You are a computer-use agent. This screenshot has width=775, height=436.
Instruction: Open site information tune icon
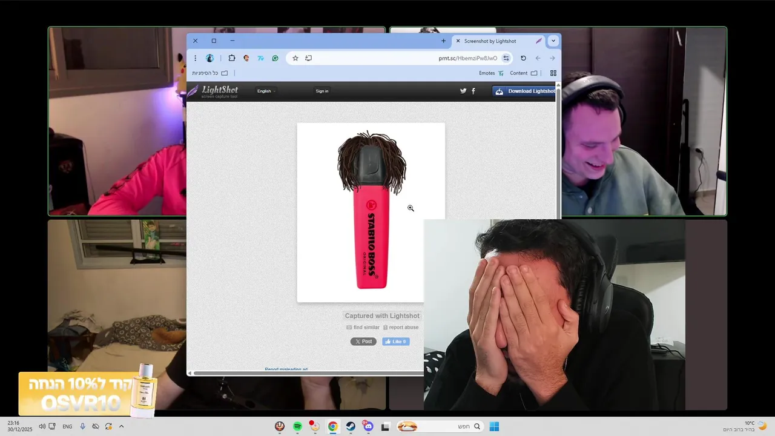click(x=506, y=58)
